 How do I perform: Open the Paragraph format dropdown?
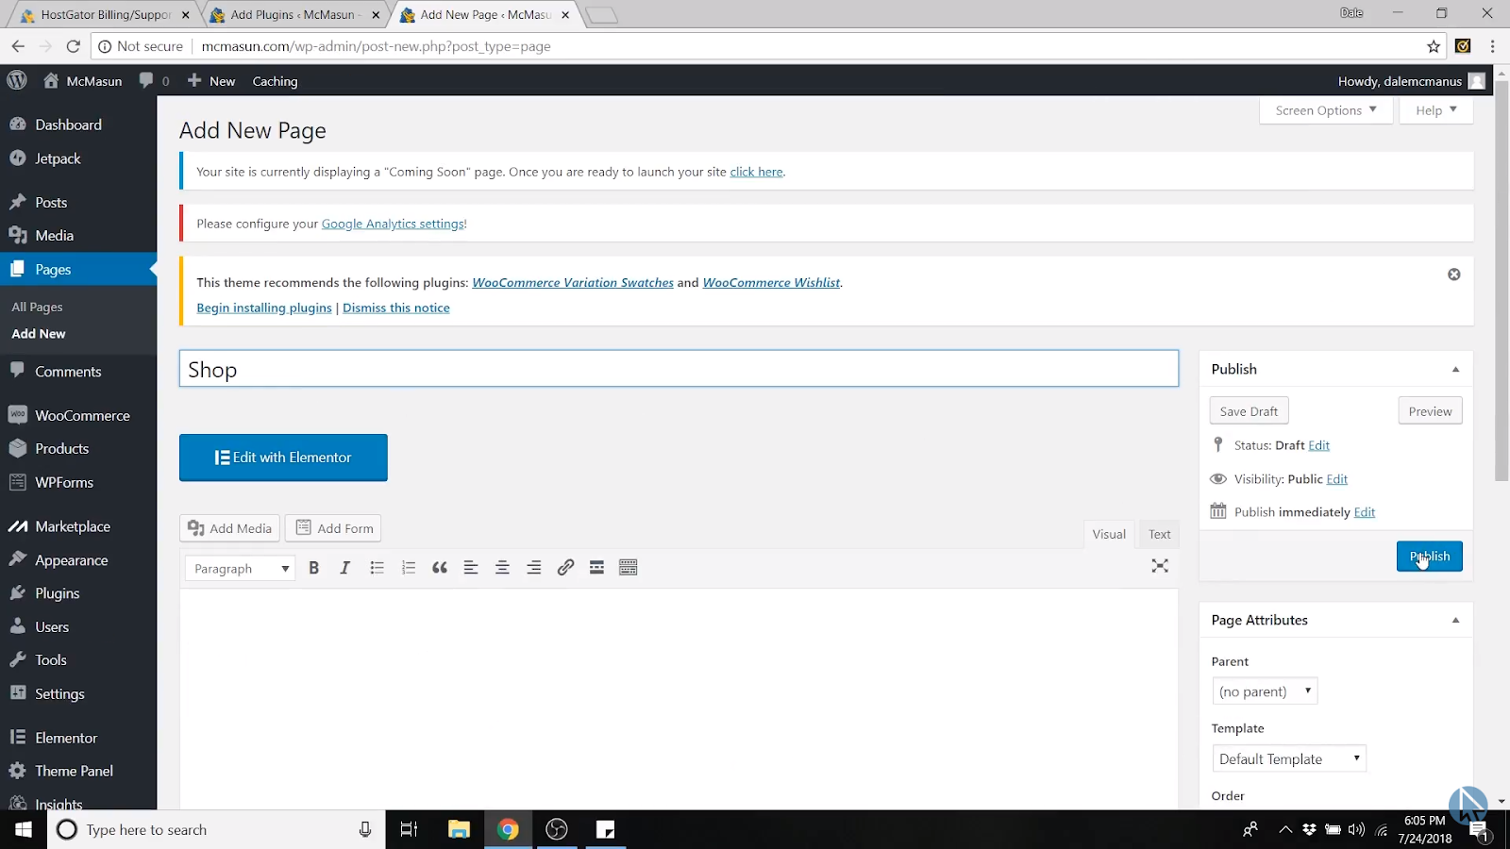241,568
